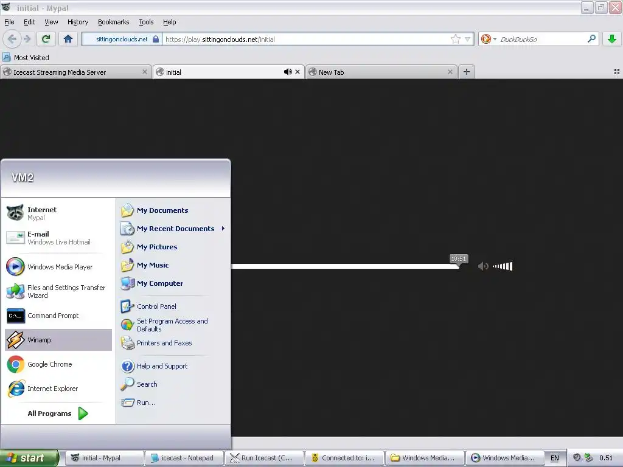Launch Internet Explorer
The width and height of the screenshot is (623, 467).
[58, 389]
